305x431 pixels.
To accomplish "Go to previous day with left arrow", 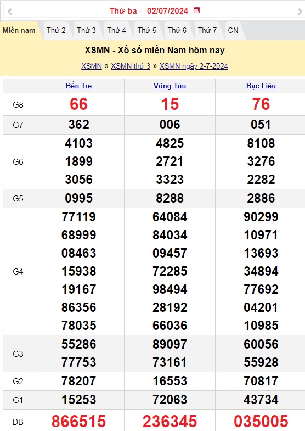I will 10,12.
